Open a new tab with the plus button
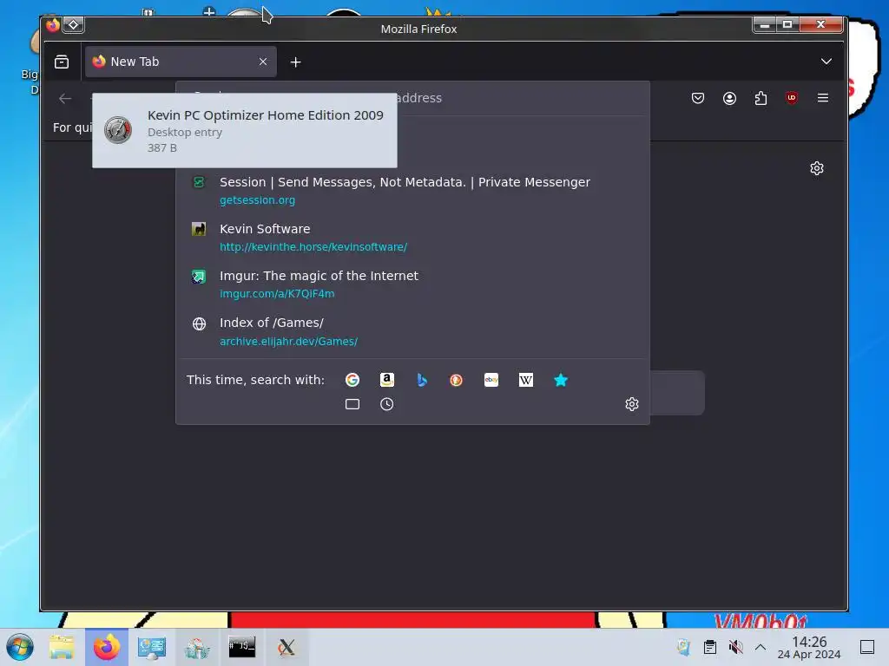The image size is (889, 666). 295,62
